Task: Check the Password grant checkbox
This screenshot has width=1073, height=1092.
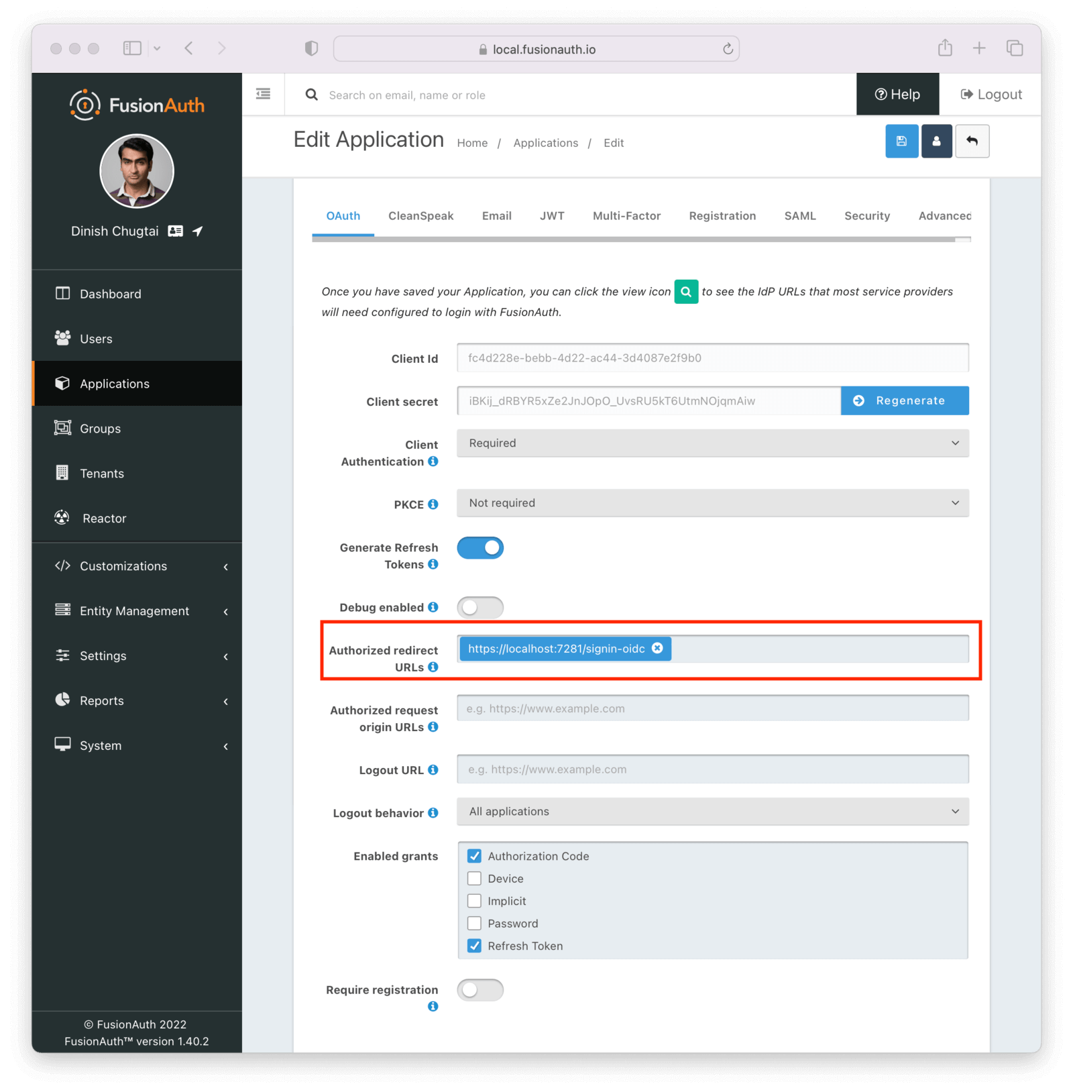Action: pos(474,924)
